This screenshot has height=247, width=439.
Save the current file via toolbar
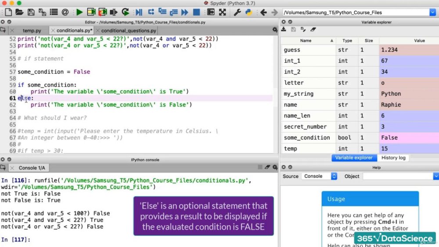tap(31, 12)
